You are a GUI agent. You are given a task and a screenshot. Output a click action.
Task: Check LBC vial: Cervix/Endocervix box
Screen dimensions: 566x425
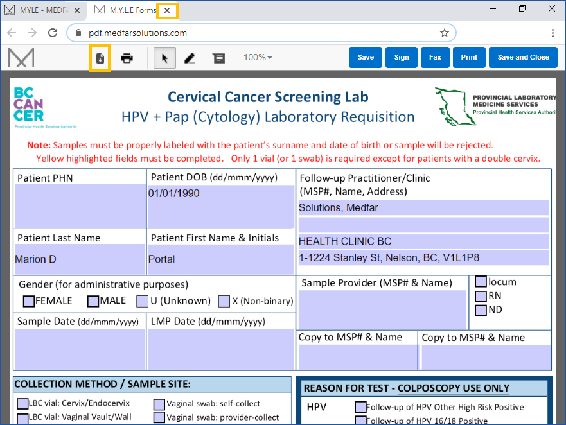point(22,404)
